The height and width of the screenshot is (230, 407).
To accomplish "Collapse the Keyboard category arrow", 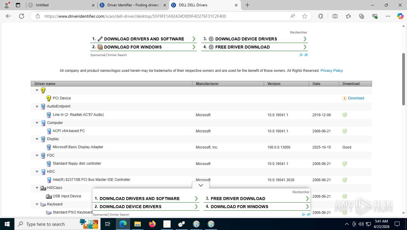I will [x=37, y=204].
